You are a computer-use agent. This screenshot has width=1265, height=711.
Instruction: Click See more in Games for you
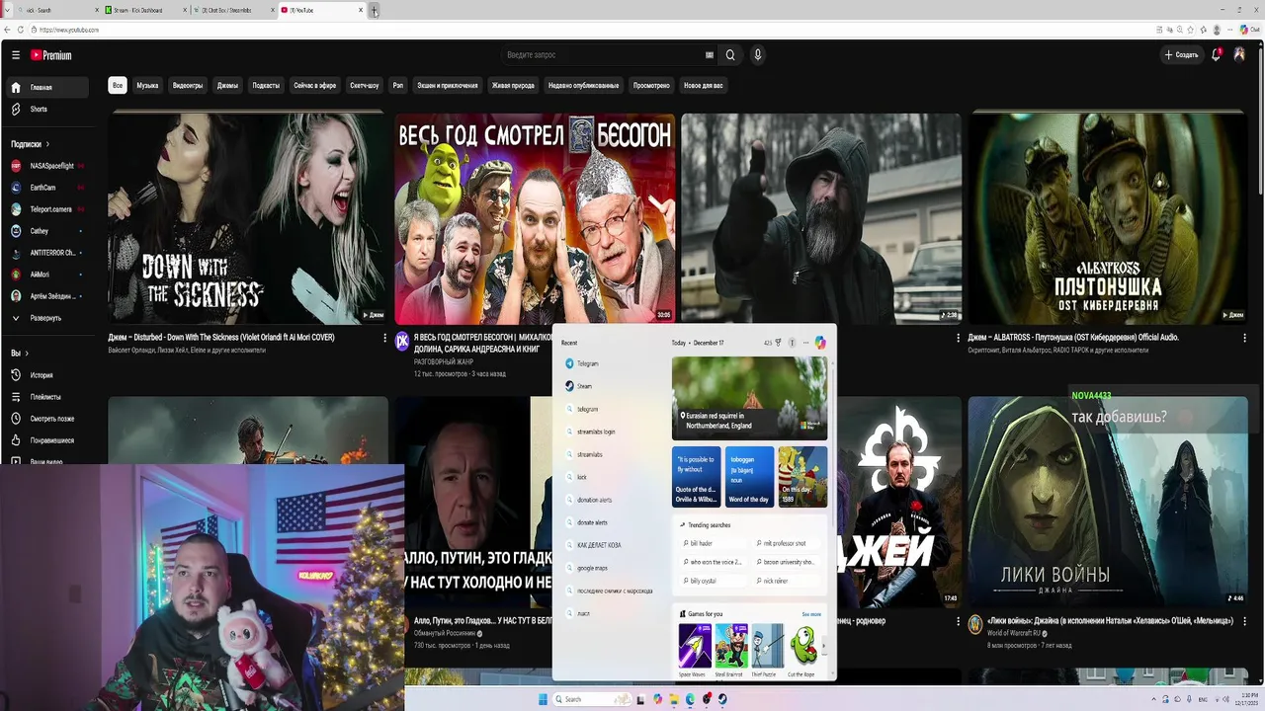pos(811,614)
